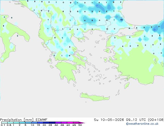Click the 'ECMWF' model label

click(x=42, y=120)
